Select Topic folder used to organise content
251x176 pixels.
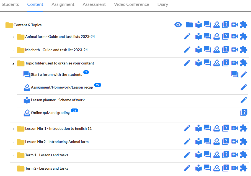59,63
